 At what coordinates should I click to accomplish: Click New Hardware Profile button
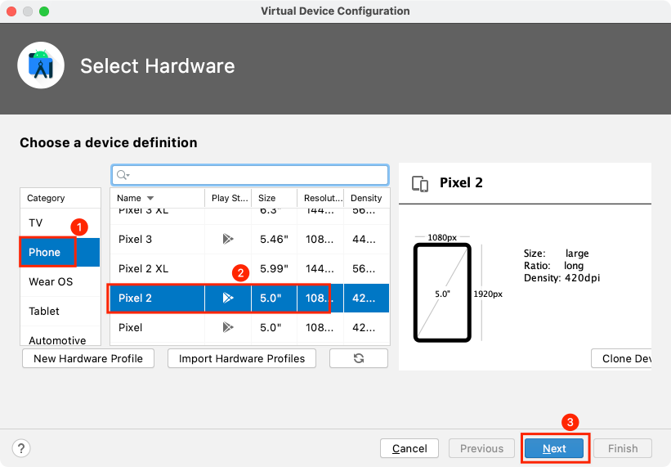pos(88,358)
